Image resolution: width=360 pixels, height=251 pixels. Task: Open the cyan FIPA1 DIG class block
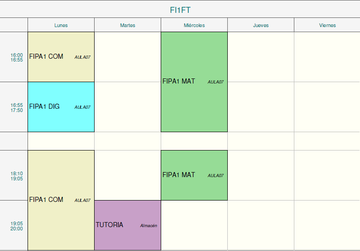(61, 107)
